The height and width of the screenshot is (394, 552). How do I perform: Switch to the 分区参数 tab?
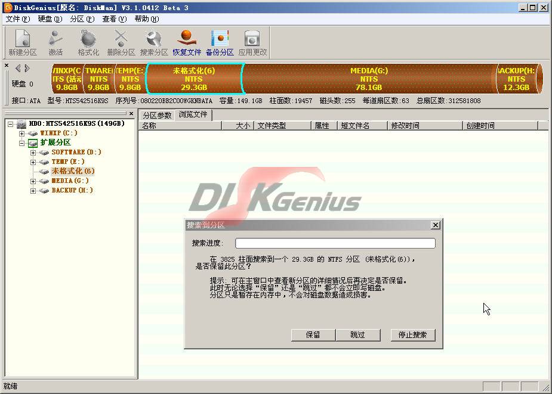pos(157,116)
